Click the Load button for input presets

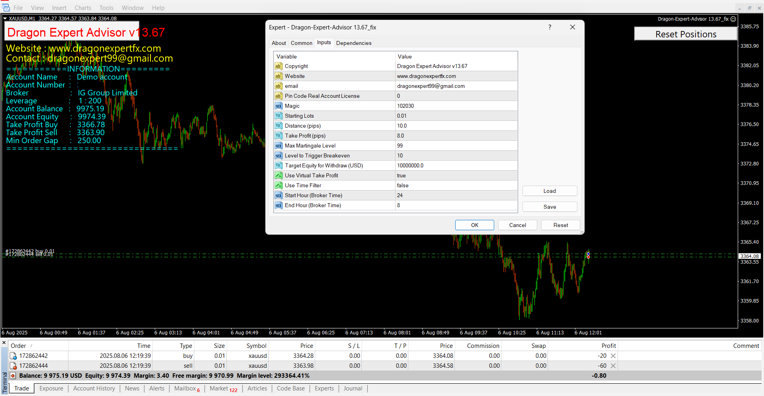[549, 191]
